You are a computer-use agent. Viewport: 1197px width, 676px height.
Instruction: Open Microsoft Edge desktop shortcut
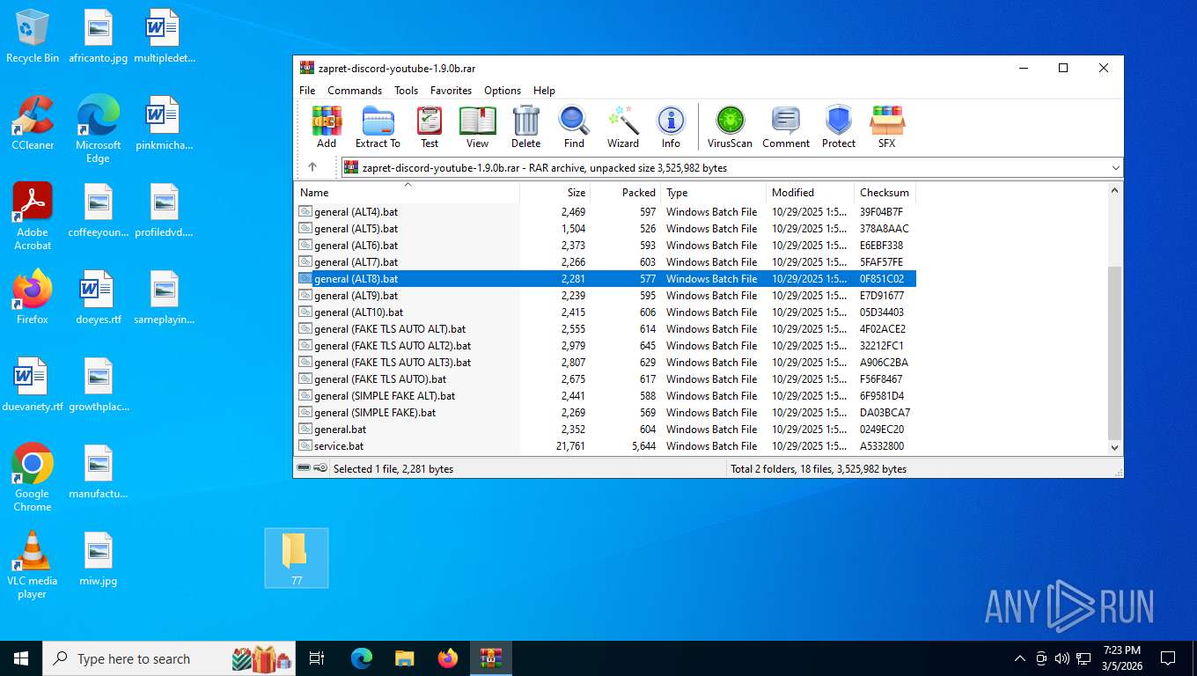98,129
